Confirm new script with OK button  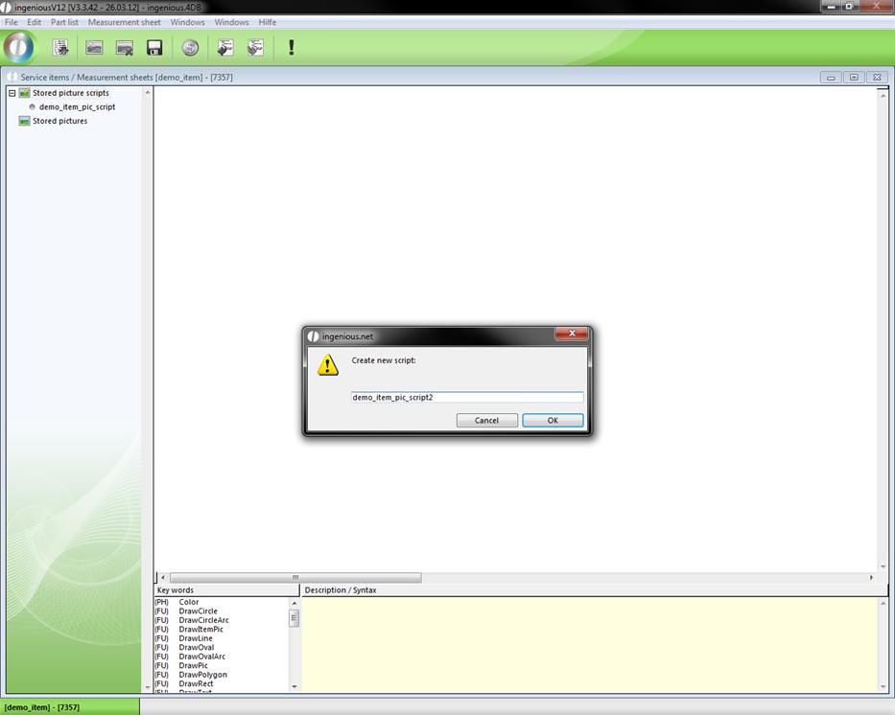553,420
